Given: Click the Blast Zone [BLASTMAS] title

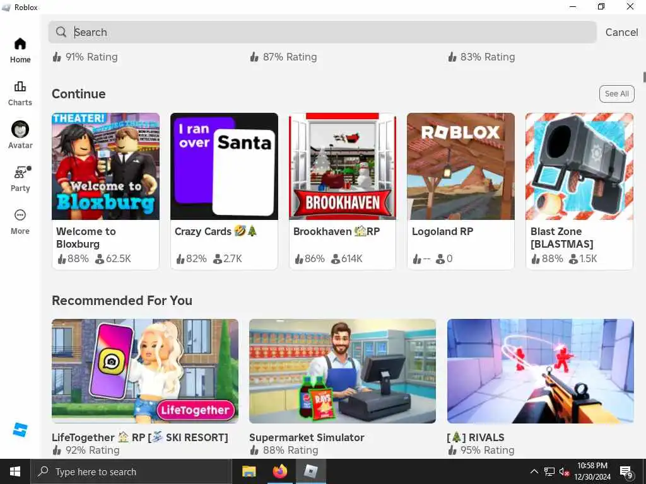Looking at the screenshot, I should [x=562, y=238].
